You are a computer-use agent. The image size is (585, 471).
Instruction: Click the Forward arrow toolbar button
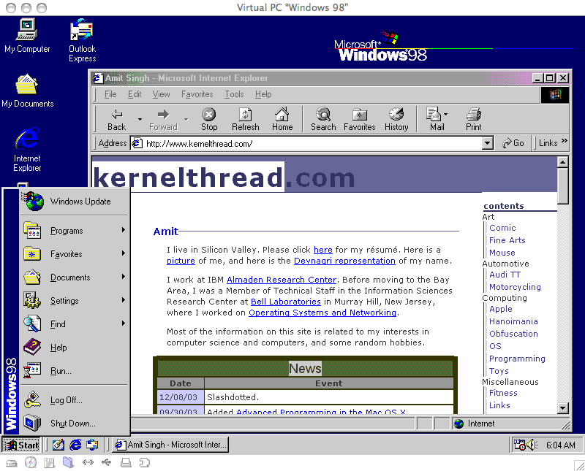163,119
